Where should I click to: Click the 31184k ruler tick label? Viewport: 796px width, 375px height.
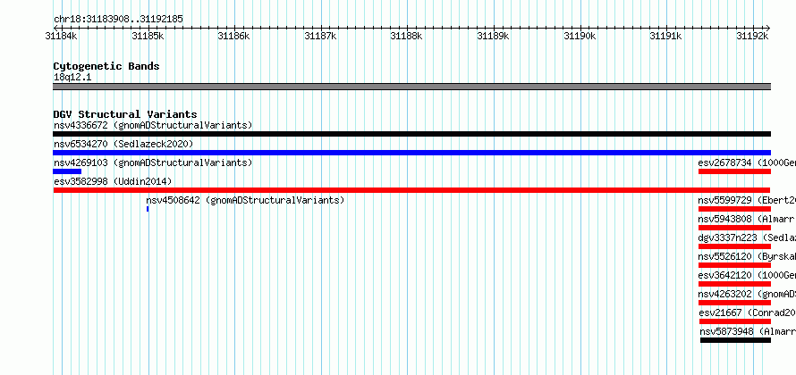pos(61,36)
